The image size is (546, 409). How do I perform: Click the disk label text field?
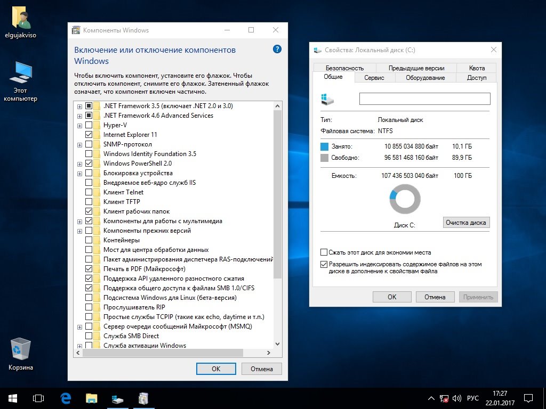point(424,99)
